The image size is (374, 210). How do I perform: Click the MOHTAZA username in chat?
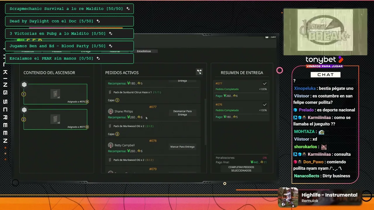304,132
